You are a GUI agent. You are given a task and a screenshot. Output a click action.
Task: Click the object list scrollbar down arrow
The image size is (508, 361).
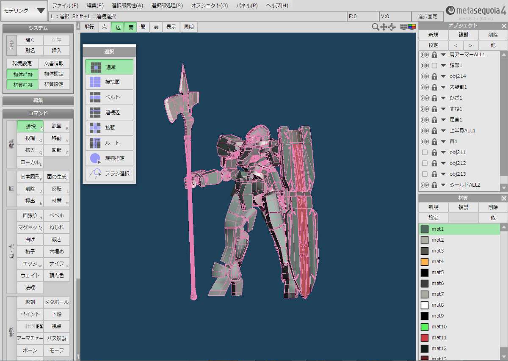coord(504,187)
